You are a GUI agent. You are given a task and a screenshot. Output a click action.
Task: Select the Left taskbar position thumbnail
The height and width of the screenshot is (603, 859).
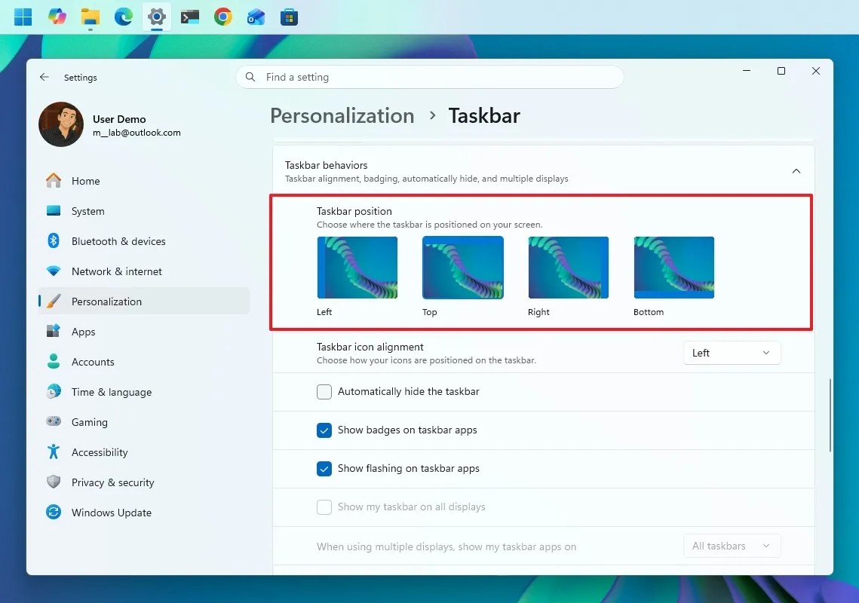tap(357, 268)
